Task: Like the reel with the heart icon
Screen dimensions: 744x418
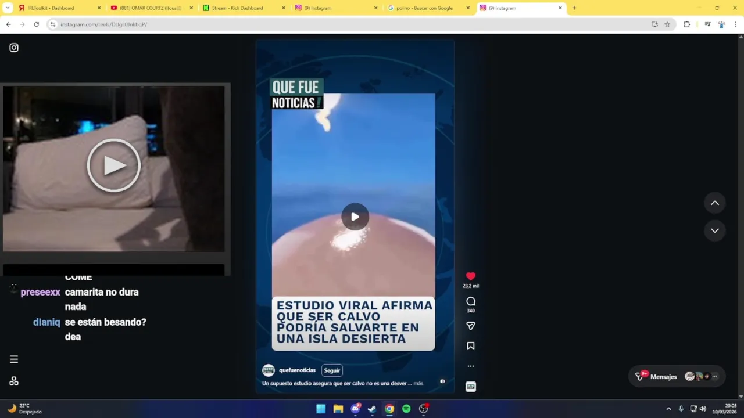Action: point(471,276)
